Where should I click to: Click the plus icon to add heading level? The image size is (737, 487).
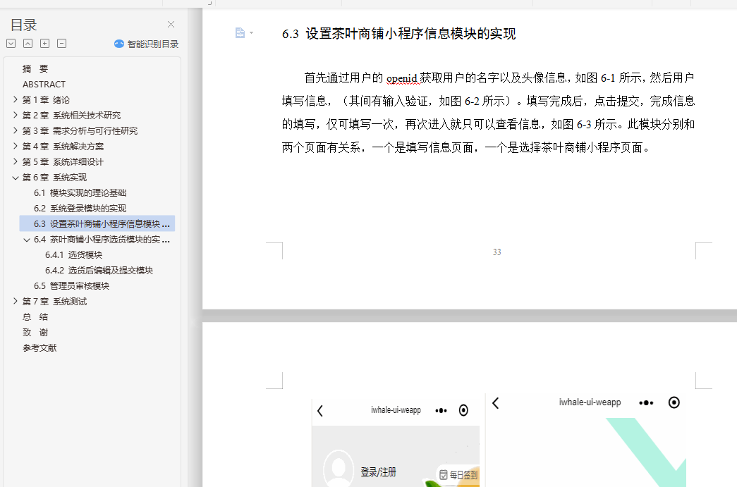(x=44, y=44)
